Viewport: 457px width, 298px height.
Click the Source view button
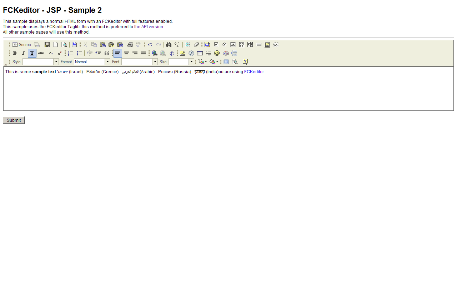[x=22, y=45]
